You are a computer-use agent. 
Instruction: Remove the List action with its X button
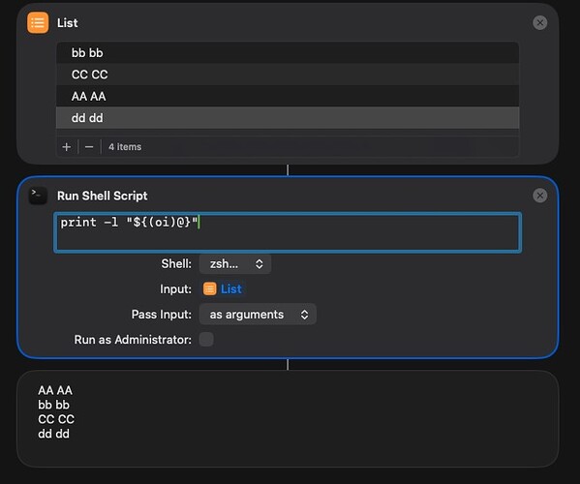click(540, 22)
